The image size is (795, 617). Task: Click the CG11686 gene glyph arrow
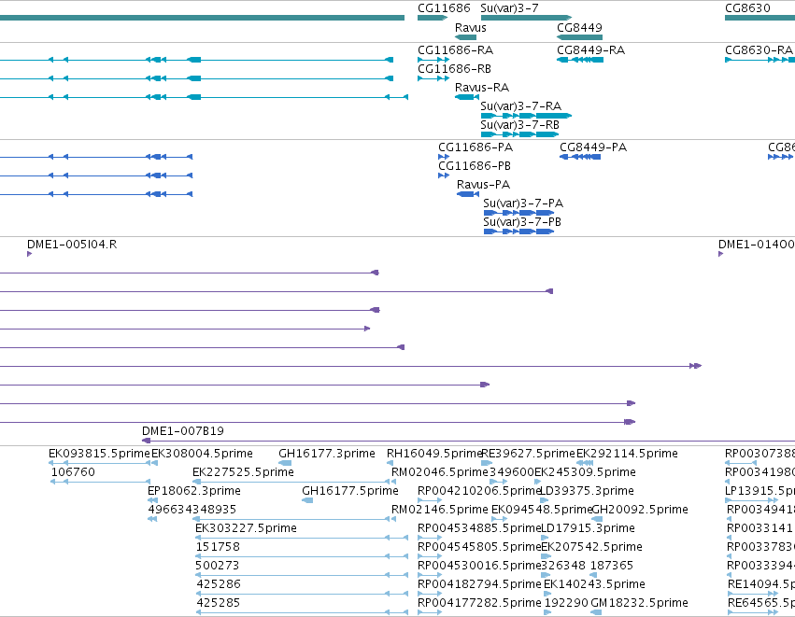pyautogui.click(x=433, y=19)
